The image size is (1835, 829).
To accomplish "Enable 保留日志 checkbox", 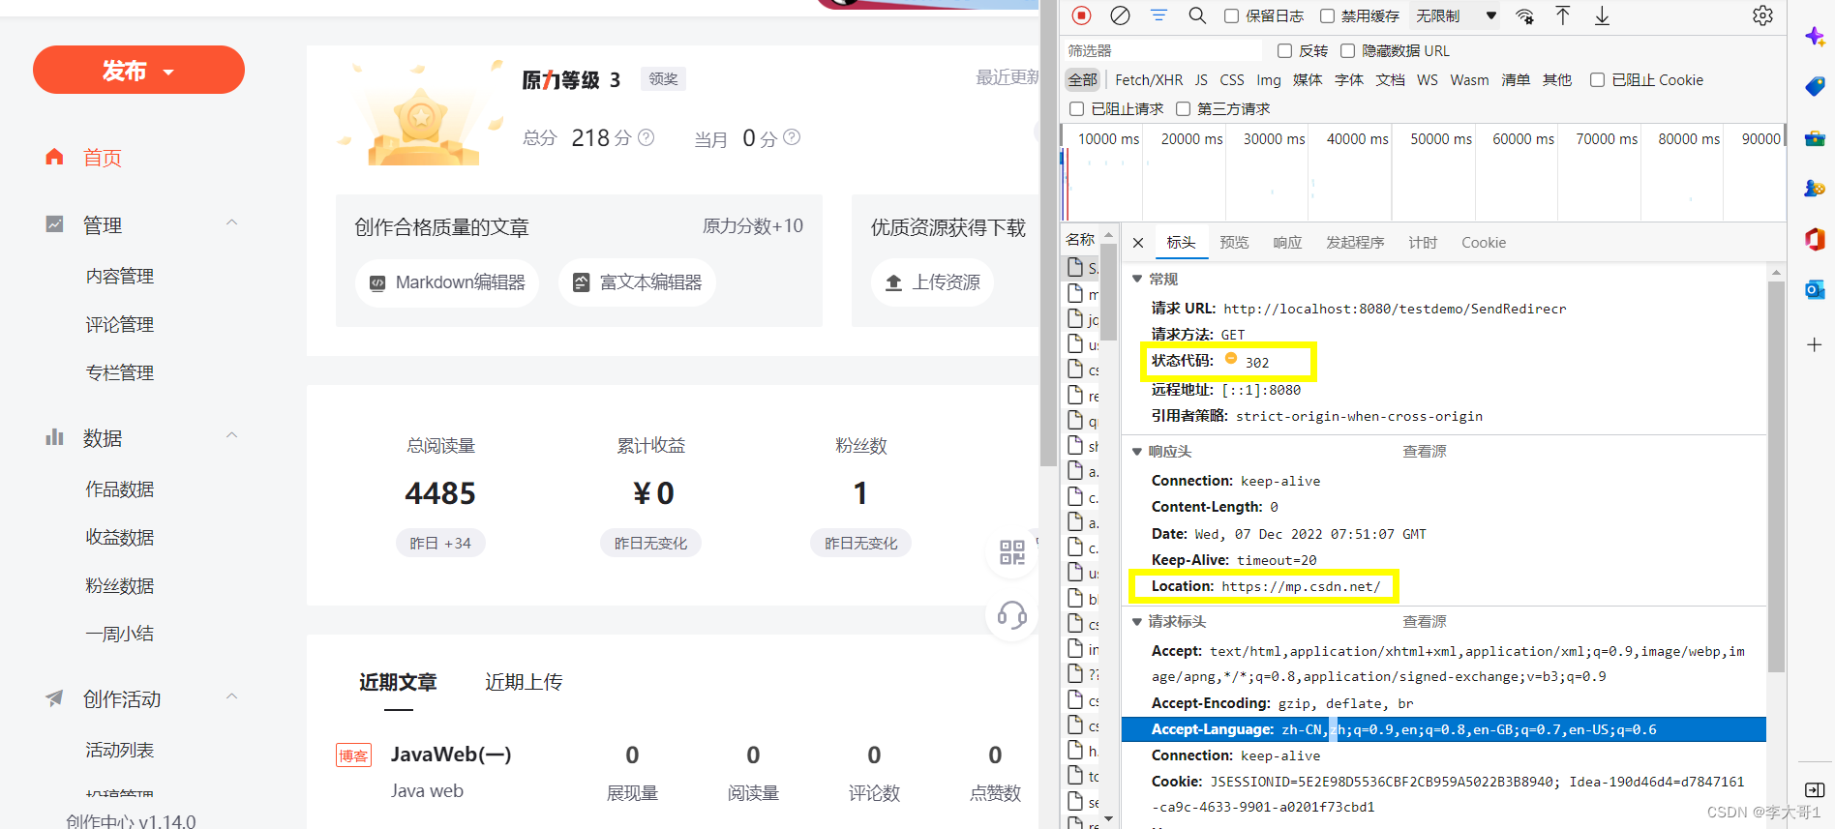I will click(1231, 15).
